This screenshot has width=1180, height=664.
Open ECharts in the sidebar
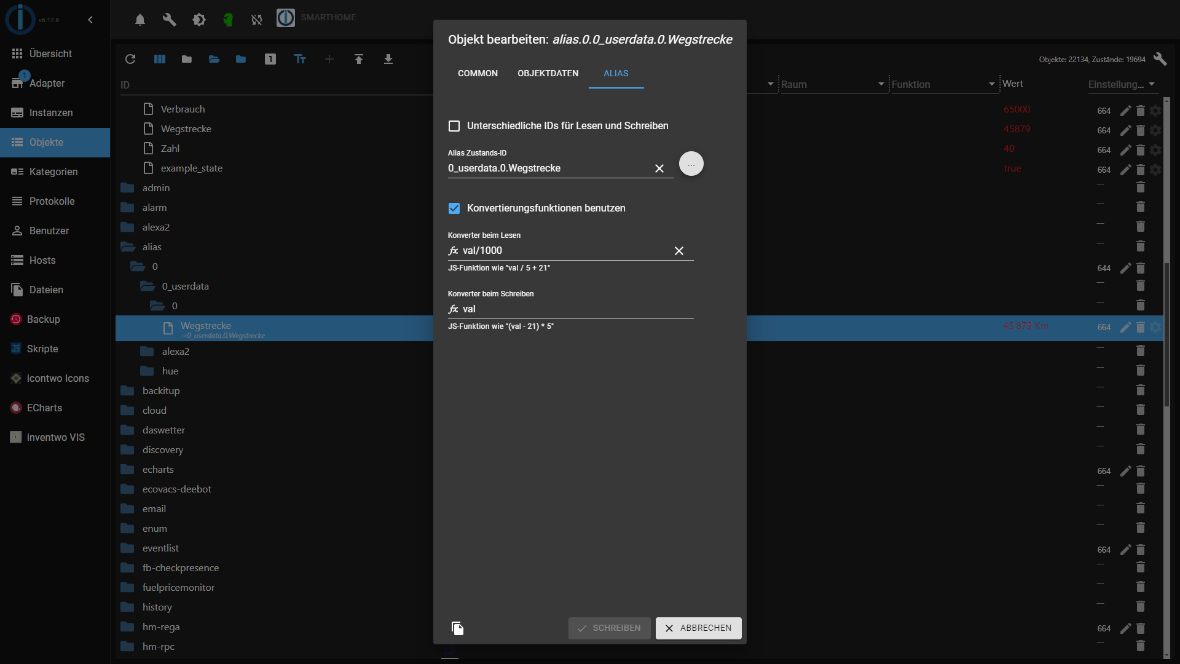[x=55, y=408]
